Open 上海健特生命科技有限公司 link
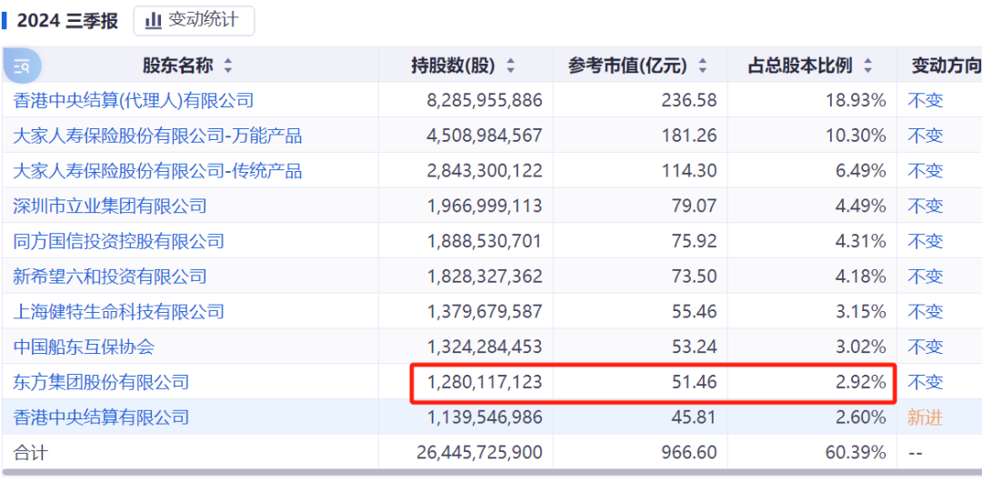The width and height of the screenshot is (982, 483). coord(117,311)
